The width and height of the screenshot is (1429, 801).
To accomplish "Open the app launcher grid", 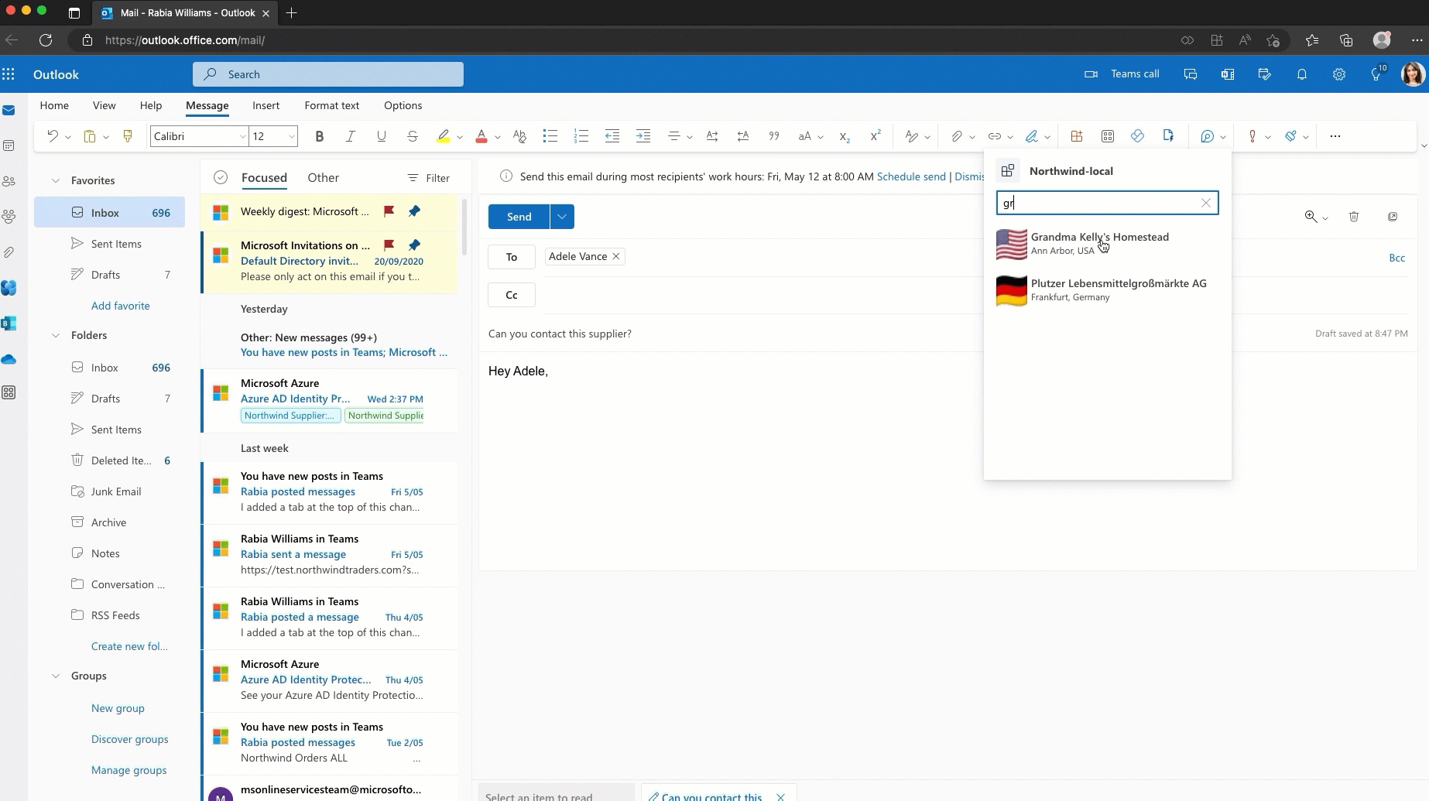I will tap(9, 74).
